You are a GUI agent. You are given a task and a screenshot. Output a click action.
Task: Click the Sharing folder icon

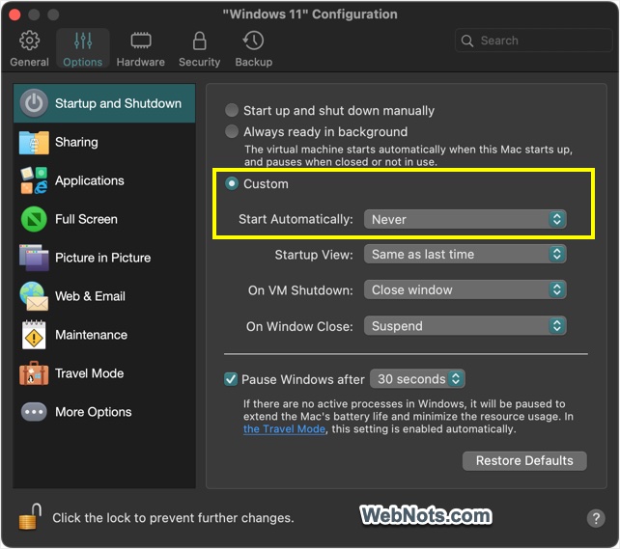point(34,142)
